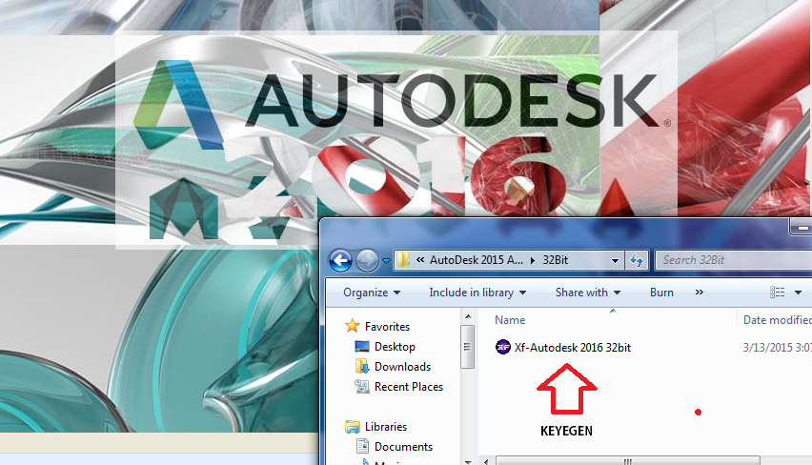Open the Organize menu
This screenshot has height=465, width=812.
(x=372, y=293)
